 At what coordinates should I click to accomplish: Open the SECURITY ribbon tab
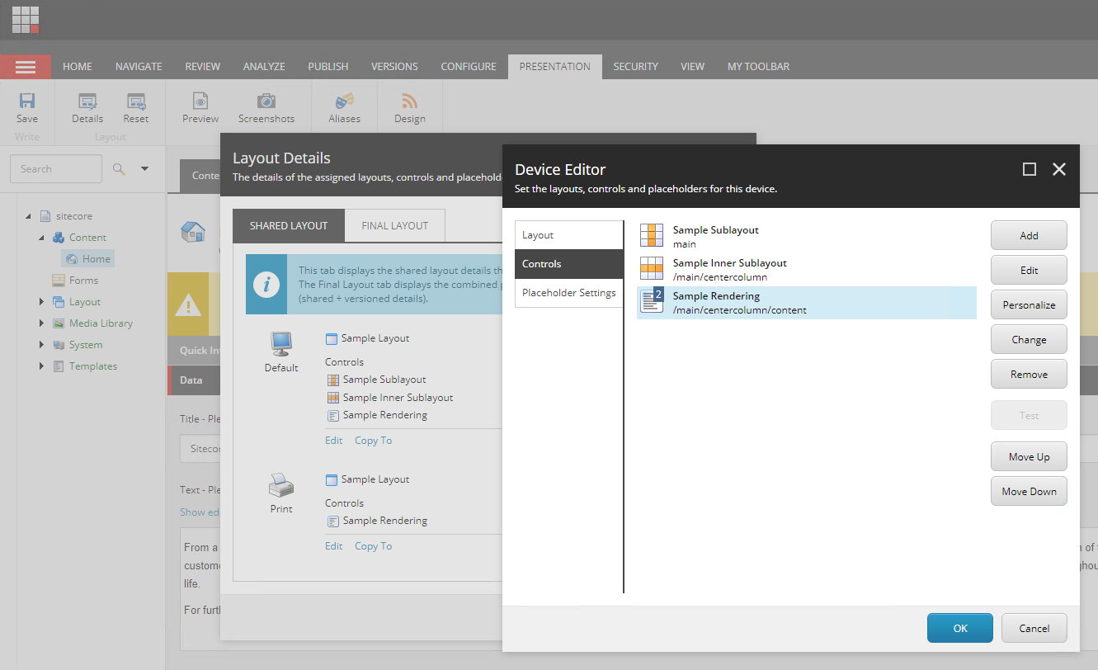coord(636,67)
